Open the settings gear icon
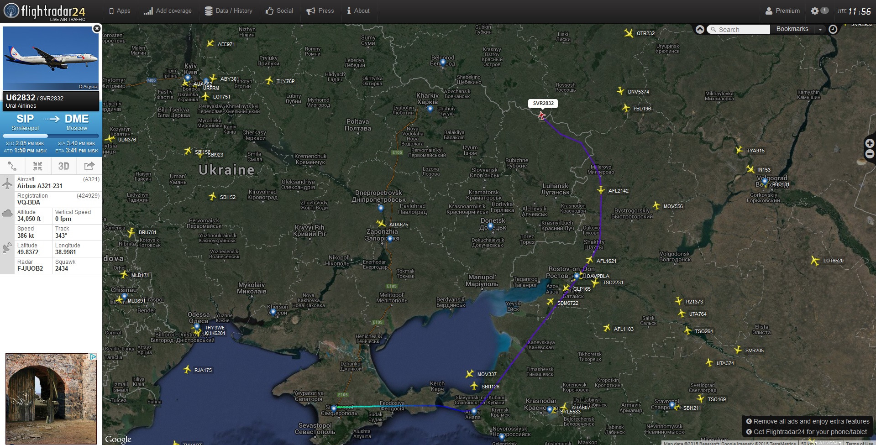 (815, 11)
